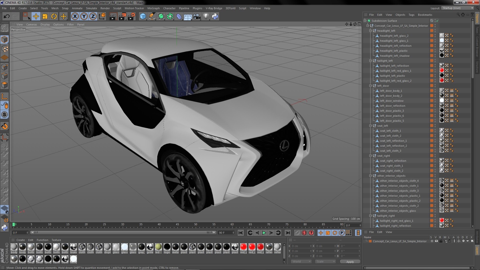The height and width of the screenshot is (270, 480).
Task: Toggle Z axis lock
Action: pyautogui.click(x=93, y=16)
